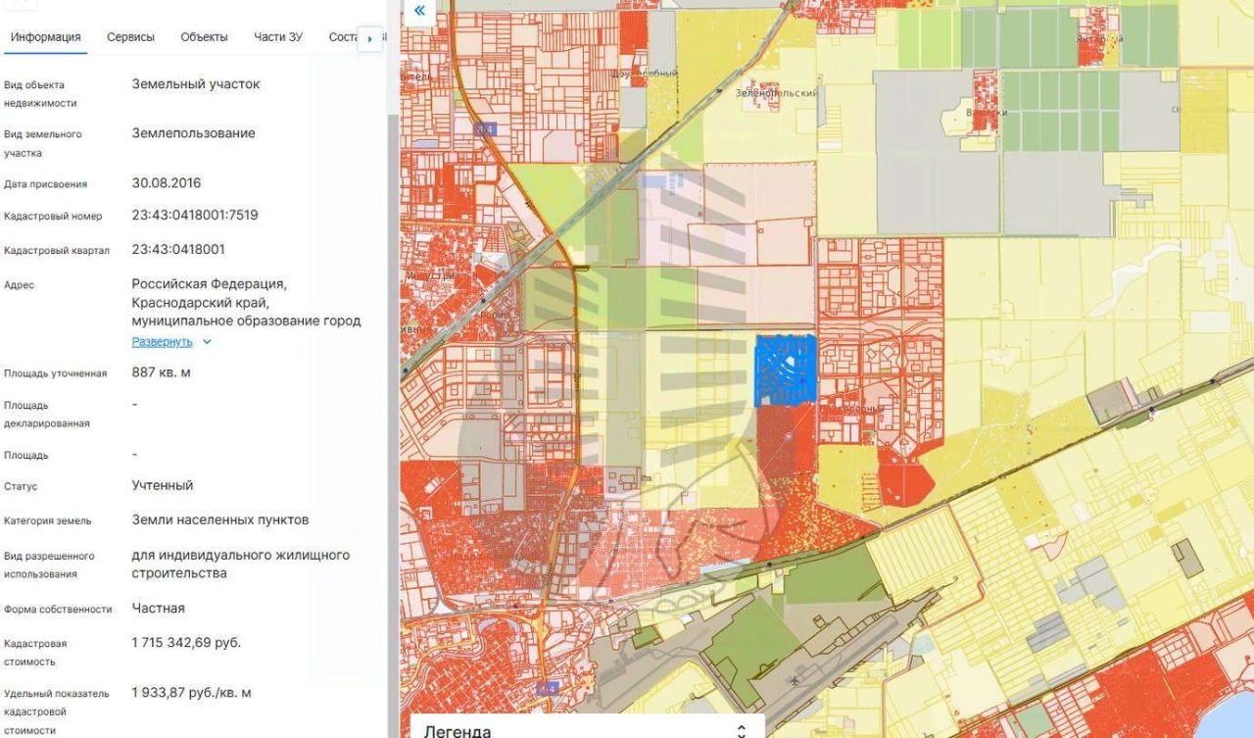Click the A4 road shield on map

coord(484,128)
